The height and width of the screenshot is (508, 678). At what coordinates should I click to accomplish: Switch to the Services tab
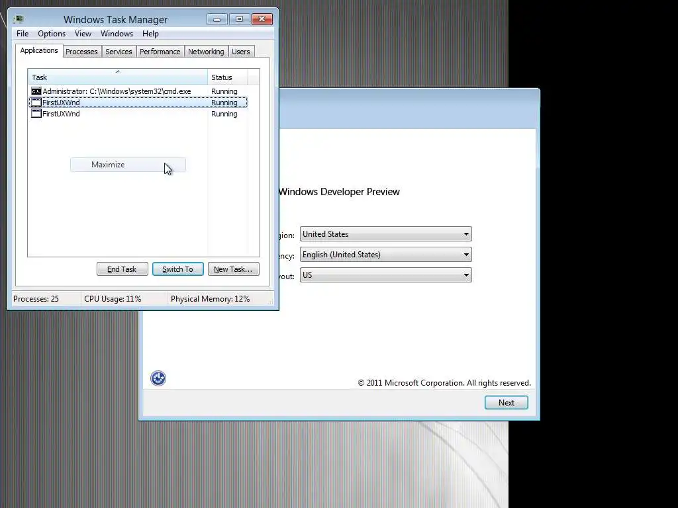(119, 52)
